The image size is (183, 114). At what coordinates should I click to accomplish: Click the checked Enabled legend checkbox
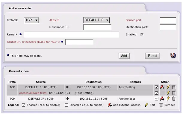23,105
